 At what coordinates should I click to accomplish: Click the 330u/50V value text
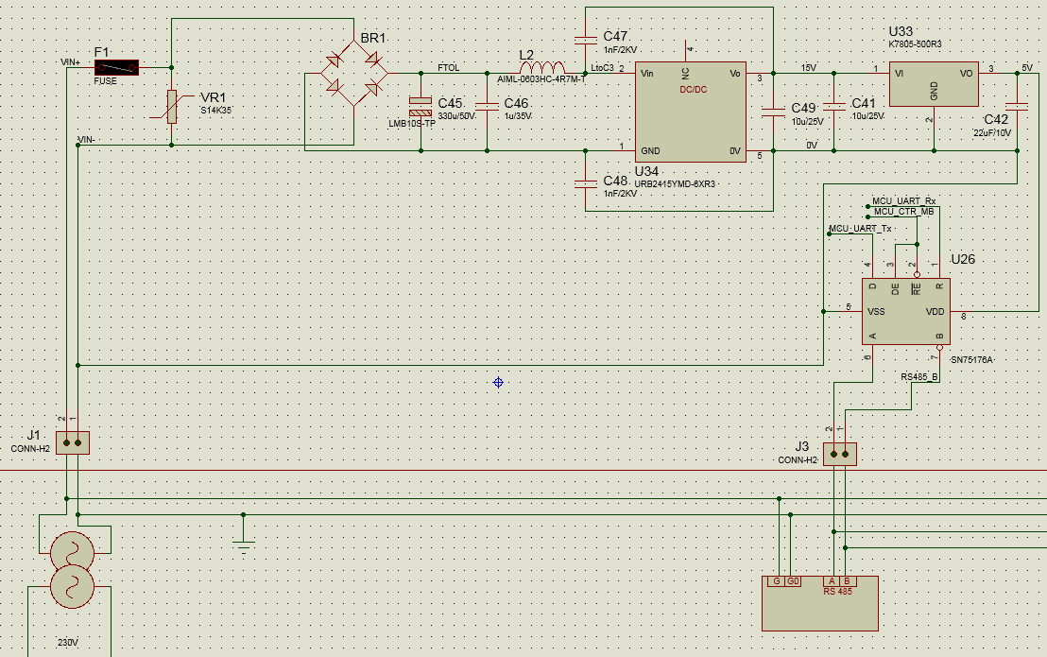point(456,116)
